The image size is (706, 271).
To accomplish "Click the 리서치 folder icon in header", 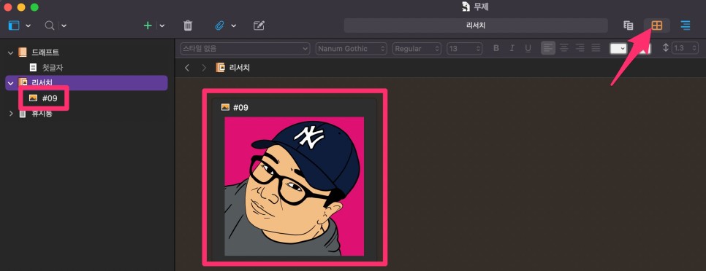I will (x=220, y=68).
